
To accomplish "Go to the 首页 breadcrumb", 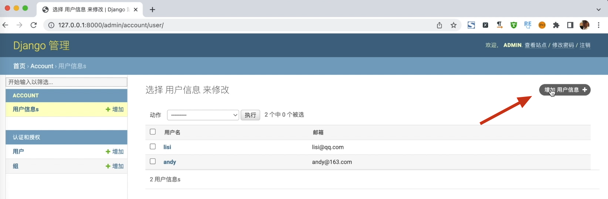I will click(x=19, y=66).
